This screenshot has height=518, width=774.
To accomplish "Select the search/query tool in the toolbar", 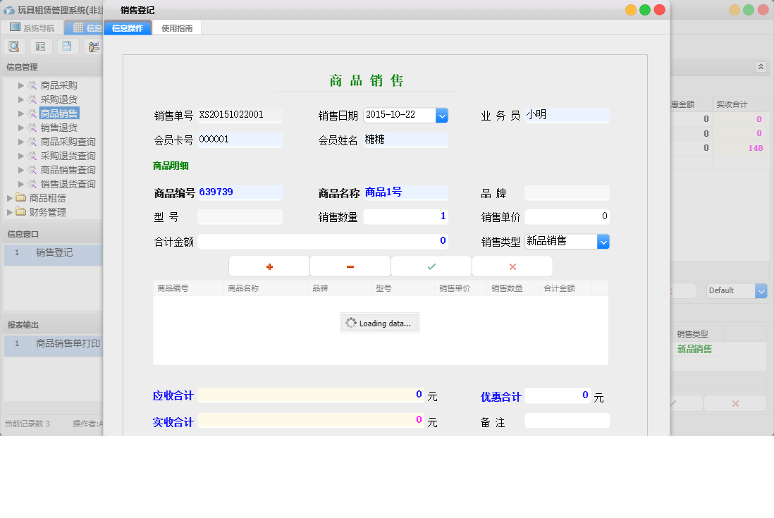I will click(14, 46).
